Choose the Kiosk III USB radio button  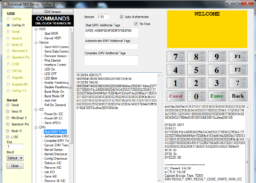8,45
